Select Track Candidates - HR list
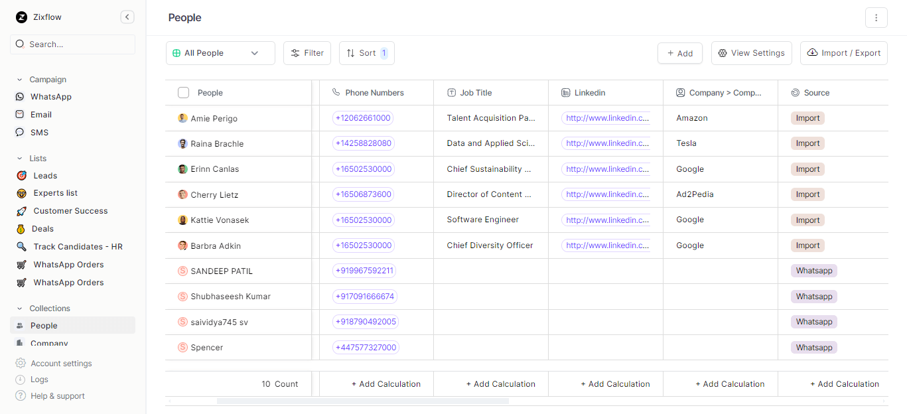Image resolution: width=907 pixels, height=414 pixels. click(x=78, y=247)
